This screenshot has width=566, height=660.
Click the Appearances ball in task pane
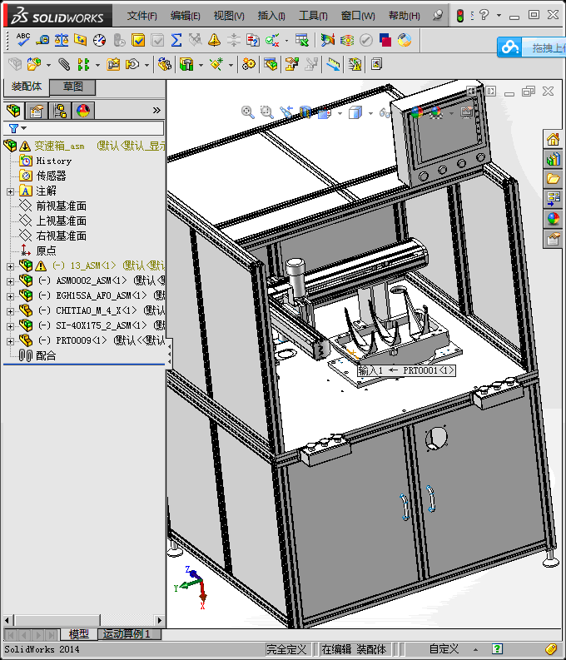pos(553,219)
